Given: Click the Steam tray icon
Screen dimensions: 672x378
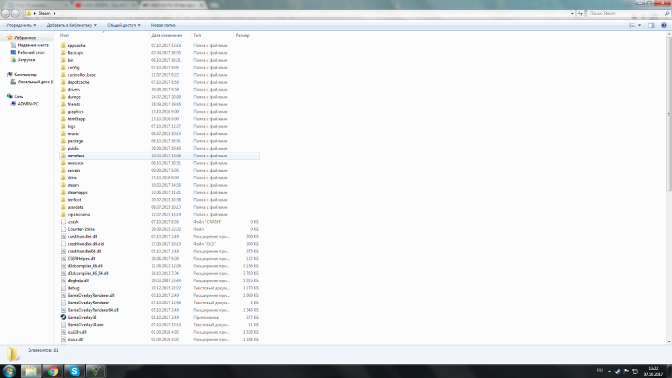Looking at the screenshot, I should (618, 371).
